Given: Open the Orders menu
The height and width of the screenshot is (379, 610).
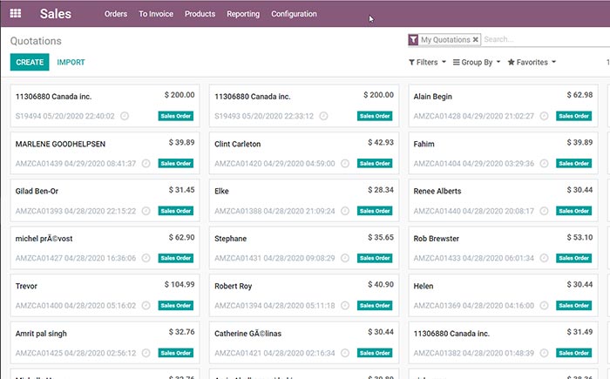Looking at the screenshot, I should [115, 14].
